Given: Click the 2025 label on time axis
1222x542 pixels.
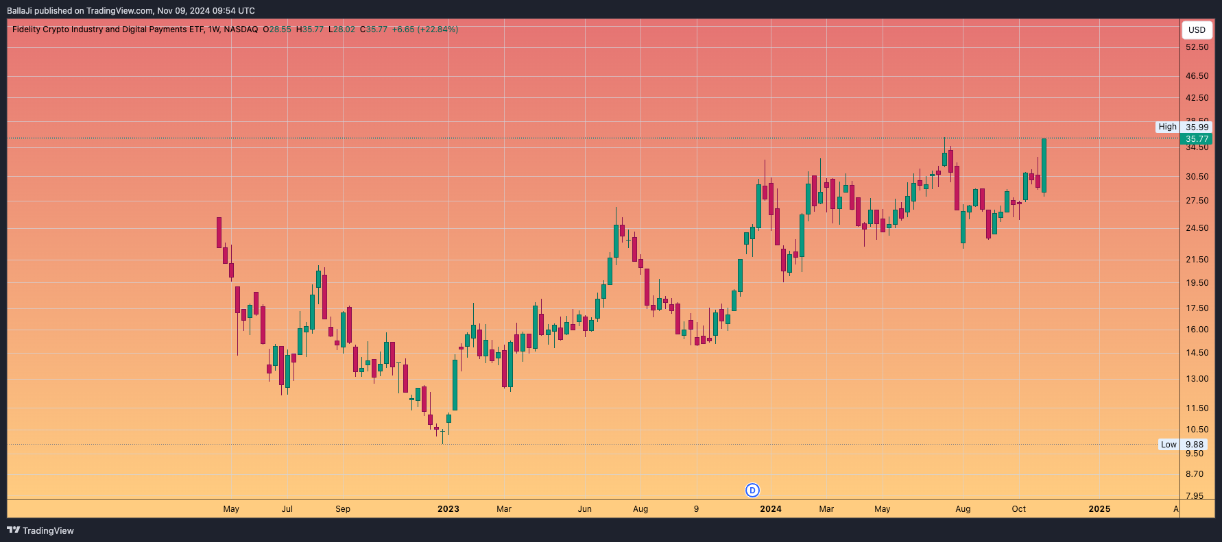Looking at the screenshot, I should [1099, 508].
